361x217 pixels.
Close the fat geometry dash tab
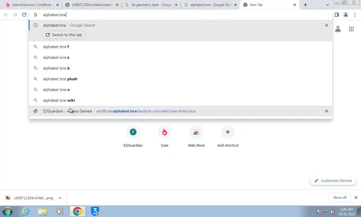click(x=176, y=5)
